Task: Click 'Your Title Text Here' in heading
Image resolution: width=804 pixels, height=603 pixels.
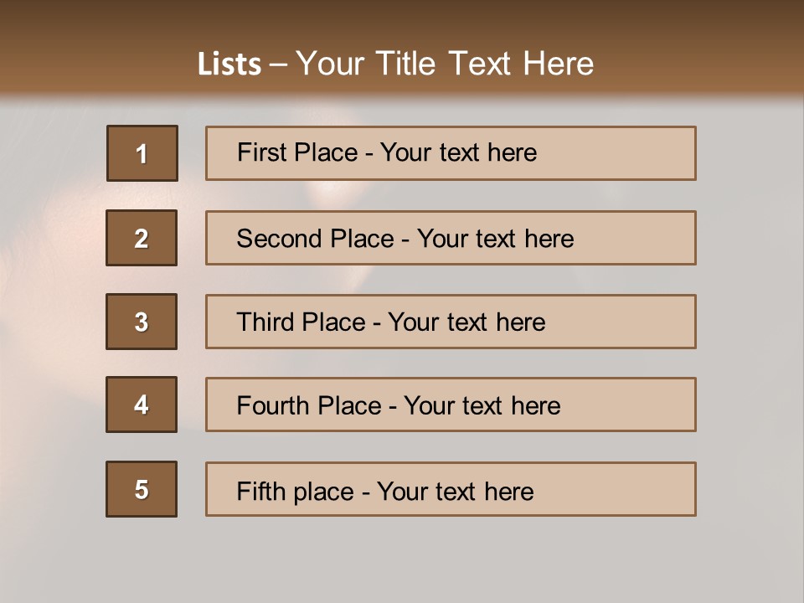Action: (445, 64)
